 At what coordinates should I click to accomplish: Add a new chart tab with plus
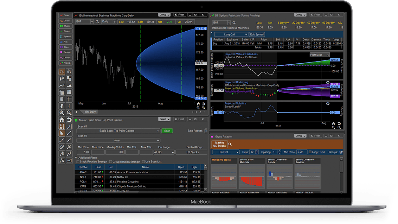pyautogui.click(x=76, y=112)
